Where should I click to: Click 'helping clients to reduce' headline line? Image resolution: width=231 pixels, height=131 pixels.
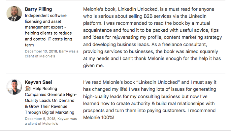click(x=48, y=33)
